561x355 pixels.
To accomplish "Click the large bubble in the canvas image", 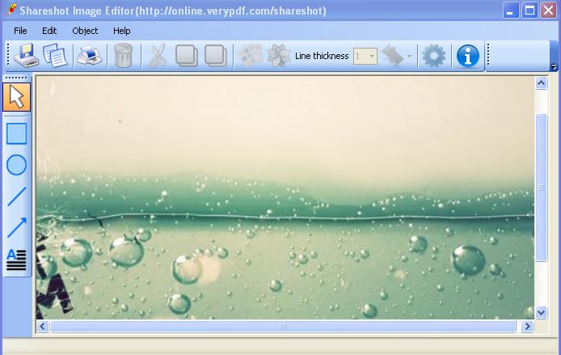I will [468, 260].
